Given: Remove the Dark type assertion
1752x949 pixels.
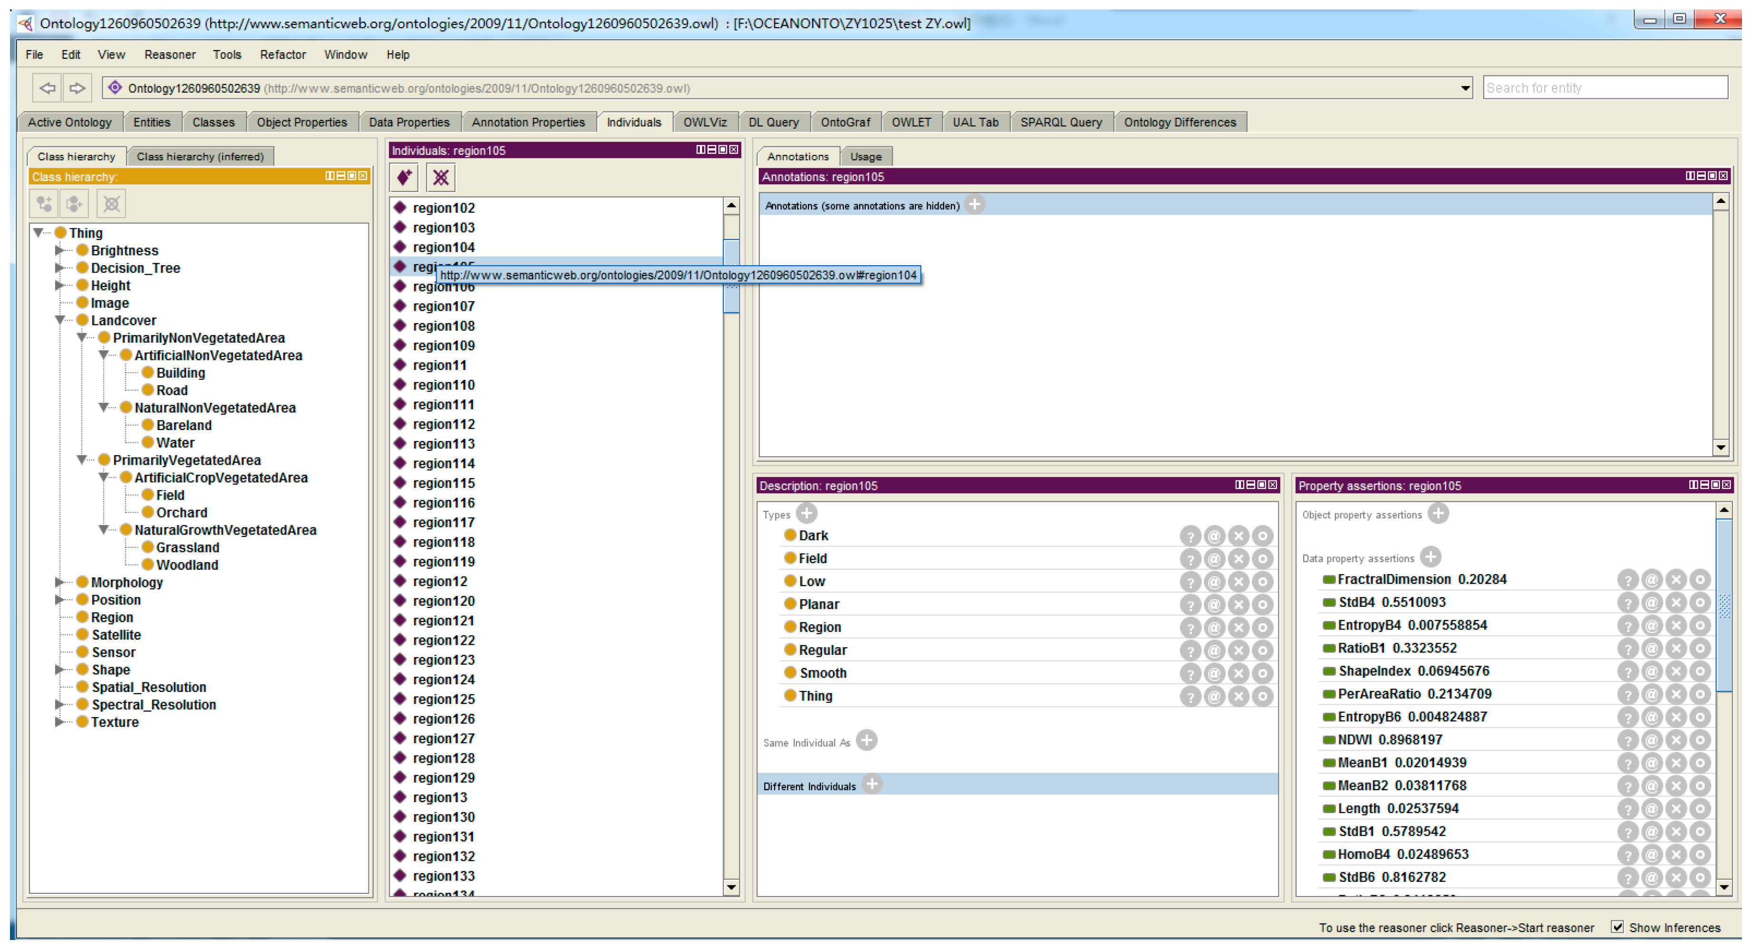Looking at the screenshot, I should [1238, 537].
